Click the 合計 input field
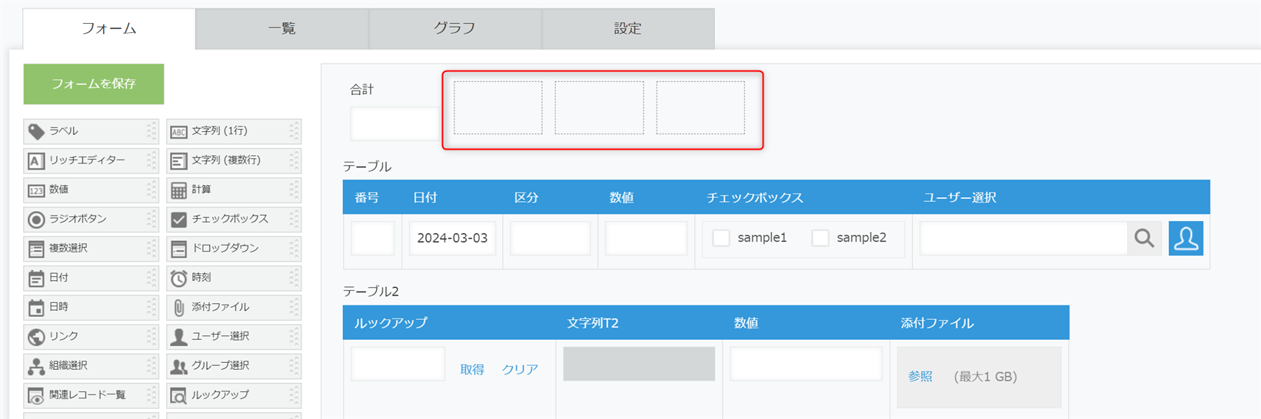The image size is (1261, 419). coord(396,124)
